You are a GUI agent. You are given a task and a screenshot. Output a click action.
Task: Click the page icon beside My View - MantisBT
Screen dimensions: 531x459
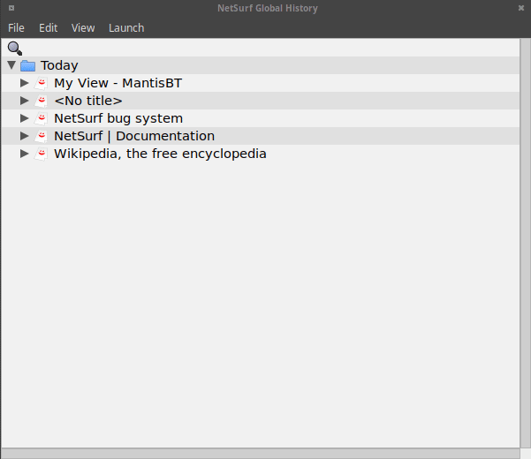[41, 83]
